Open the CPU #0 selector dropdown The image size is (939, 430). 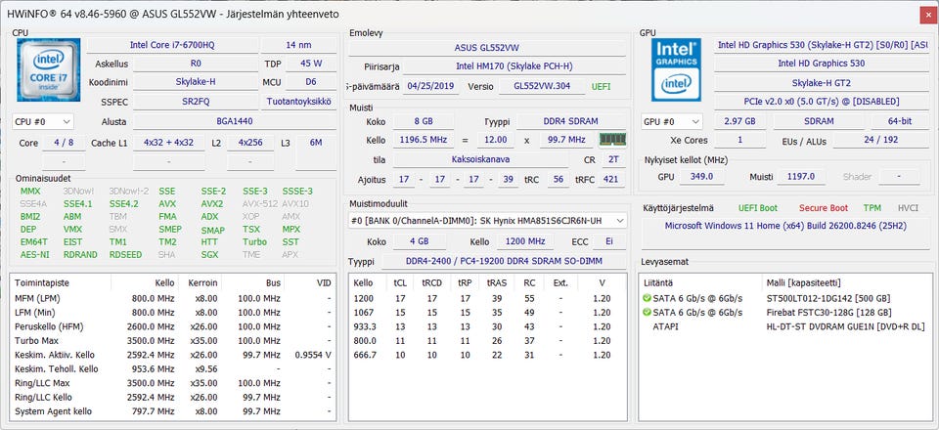point(43,121)
